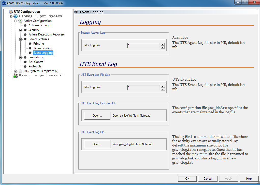Click the Active Configuration green dot icon
Viewport: 260px width, 185px height.
click(x=20, y=21)
